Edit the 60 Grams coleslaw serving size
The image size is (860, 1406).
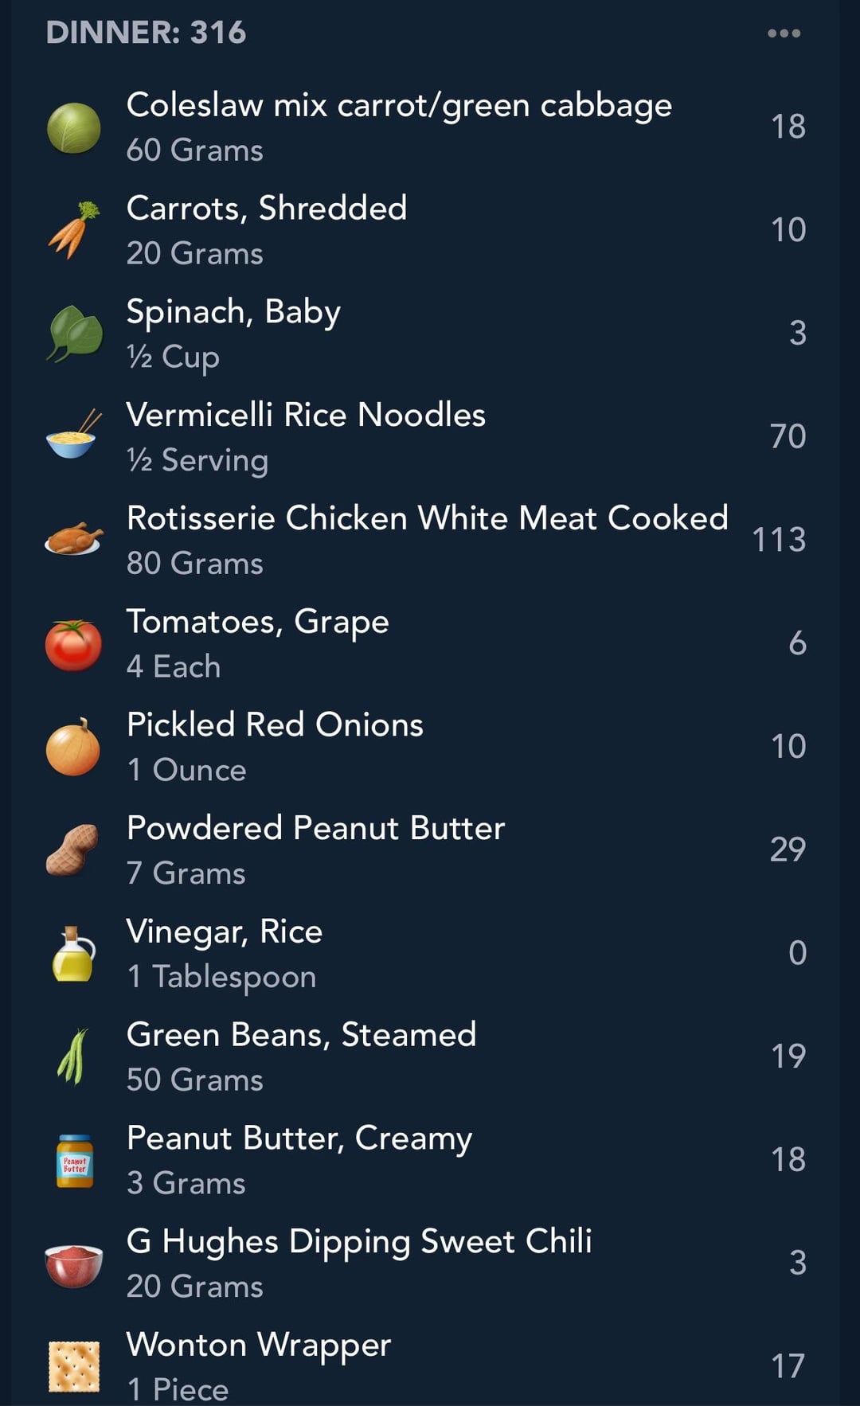point(194,150)
